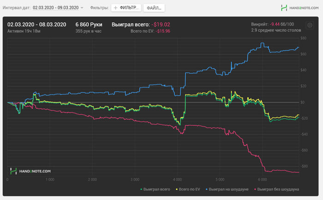Click the 1 000 label on the X axis

click(x=50, y=180)
